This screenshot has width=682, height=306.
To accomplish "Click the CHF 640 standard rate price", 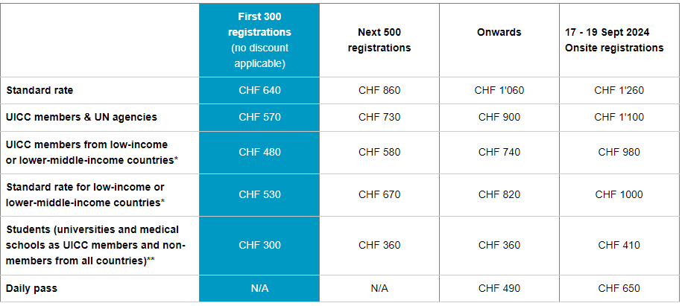I will [x=259, y=91].
